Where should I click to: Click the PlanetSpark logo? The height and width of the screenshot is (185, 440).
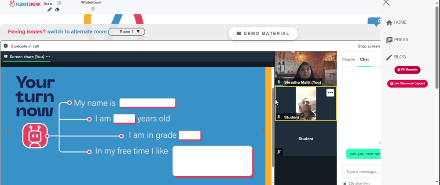(x=25, y=4)
